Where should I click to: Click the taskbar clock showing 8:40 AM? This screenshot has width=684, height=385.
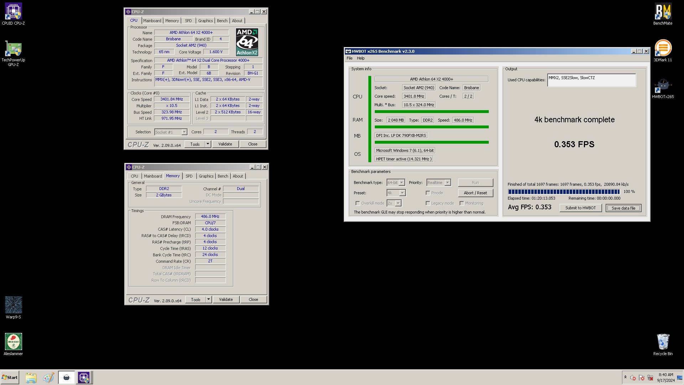(665, 378)
